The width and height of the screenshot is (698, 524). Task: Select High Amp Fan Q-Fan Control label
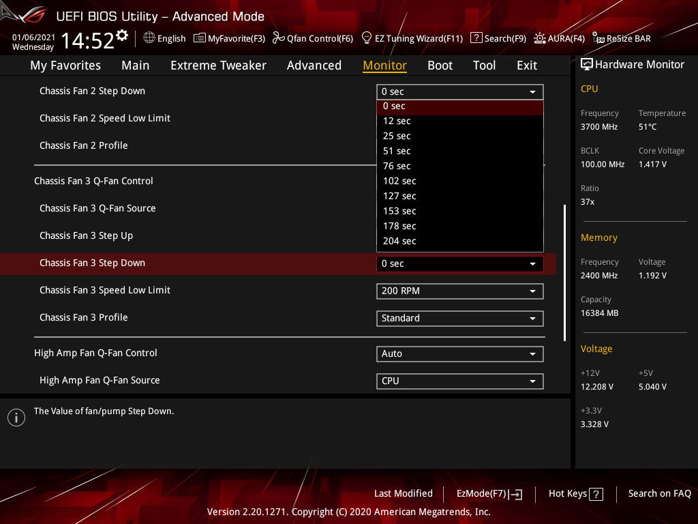click(x=95, y=353)
